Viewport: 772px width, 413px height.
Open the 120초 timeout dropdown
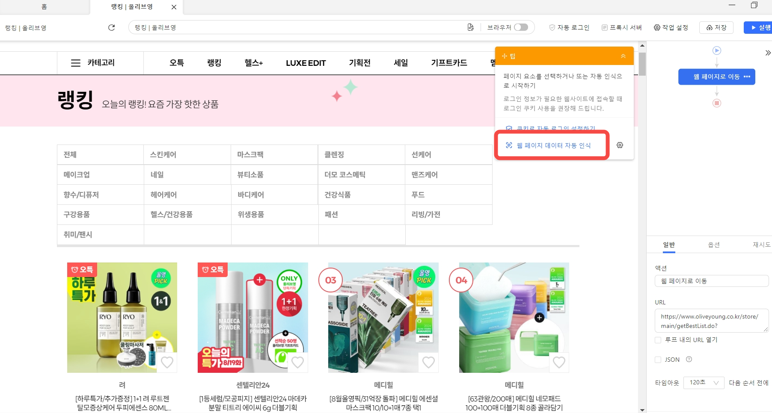[x=704, y=383]
